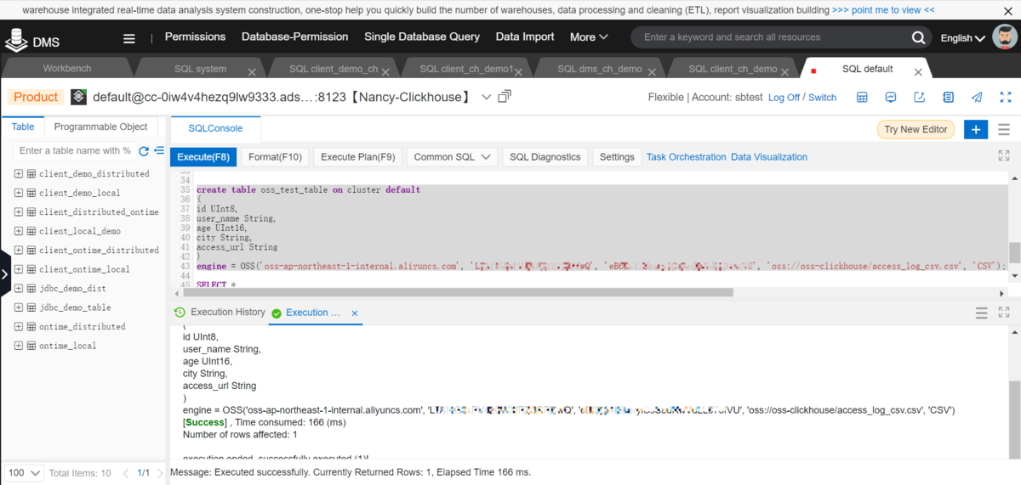Click the Switch account link

click(822, 98)
